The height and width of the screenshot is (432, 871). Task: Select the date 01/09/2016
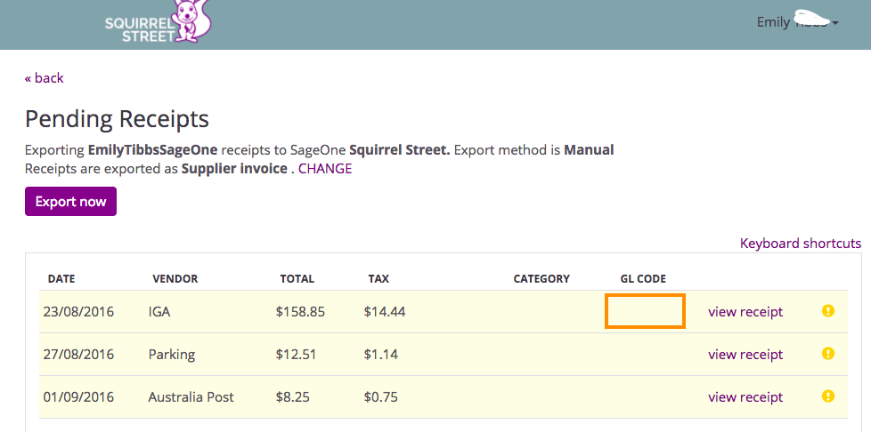(x=78, y=397)
